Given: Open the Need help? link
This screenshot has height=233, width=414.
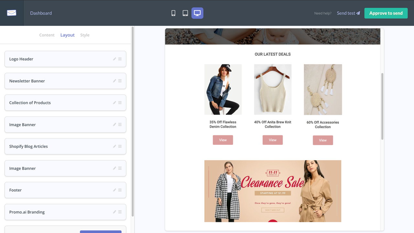Looking at the screenshot, I should click(323, 13).
